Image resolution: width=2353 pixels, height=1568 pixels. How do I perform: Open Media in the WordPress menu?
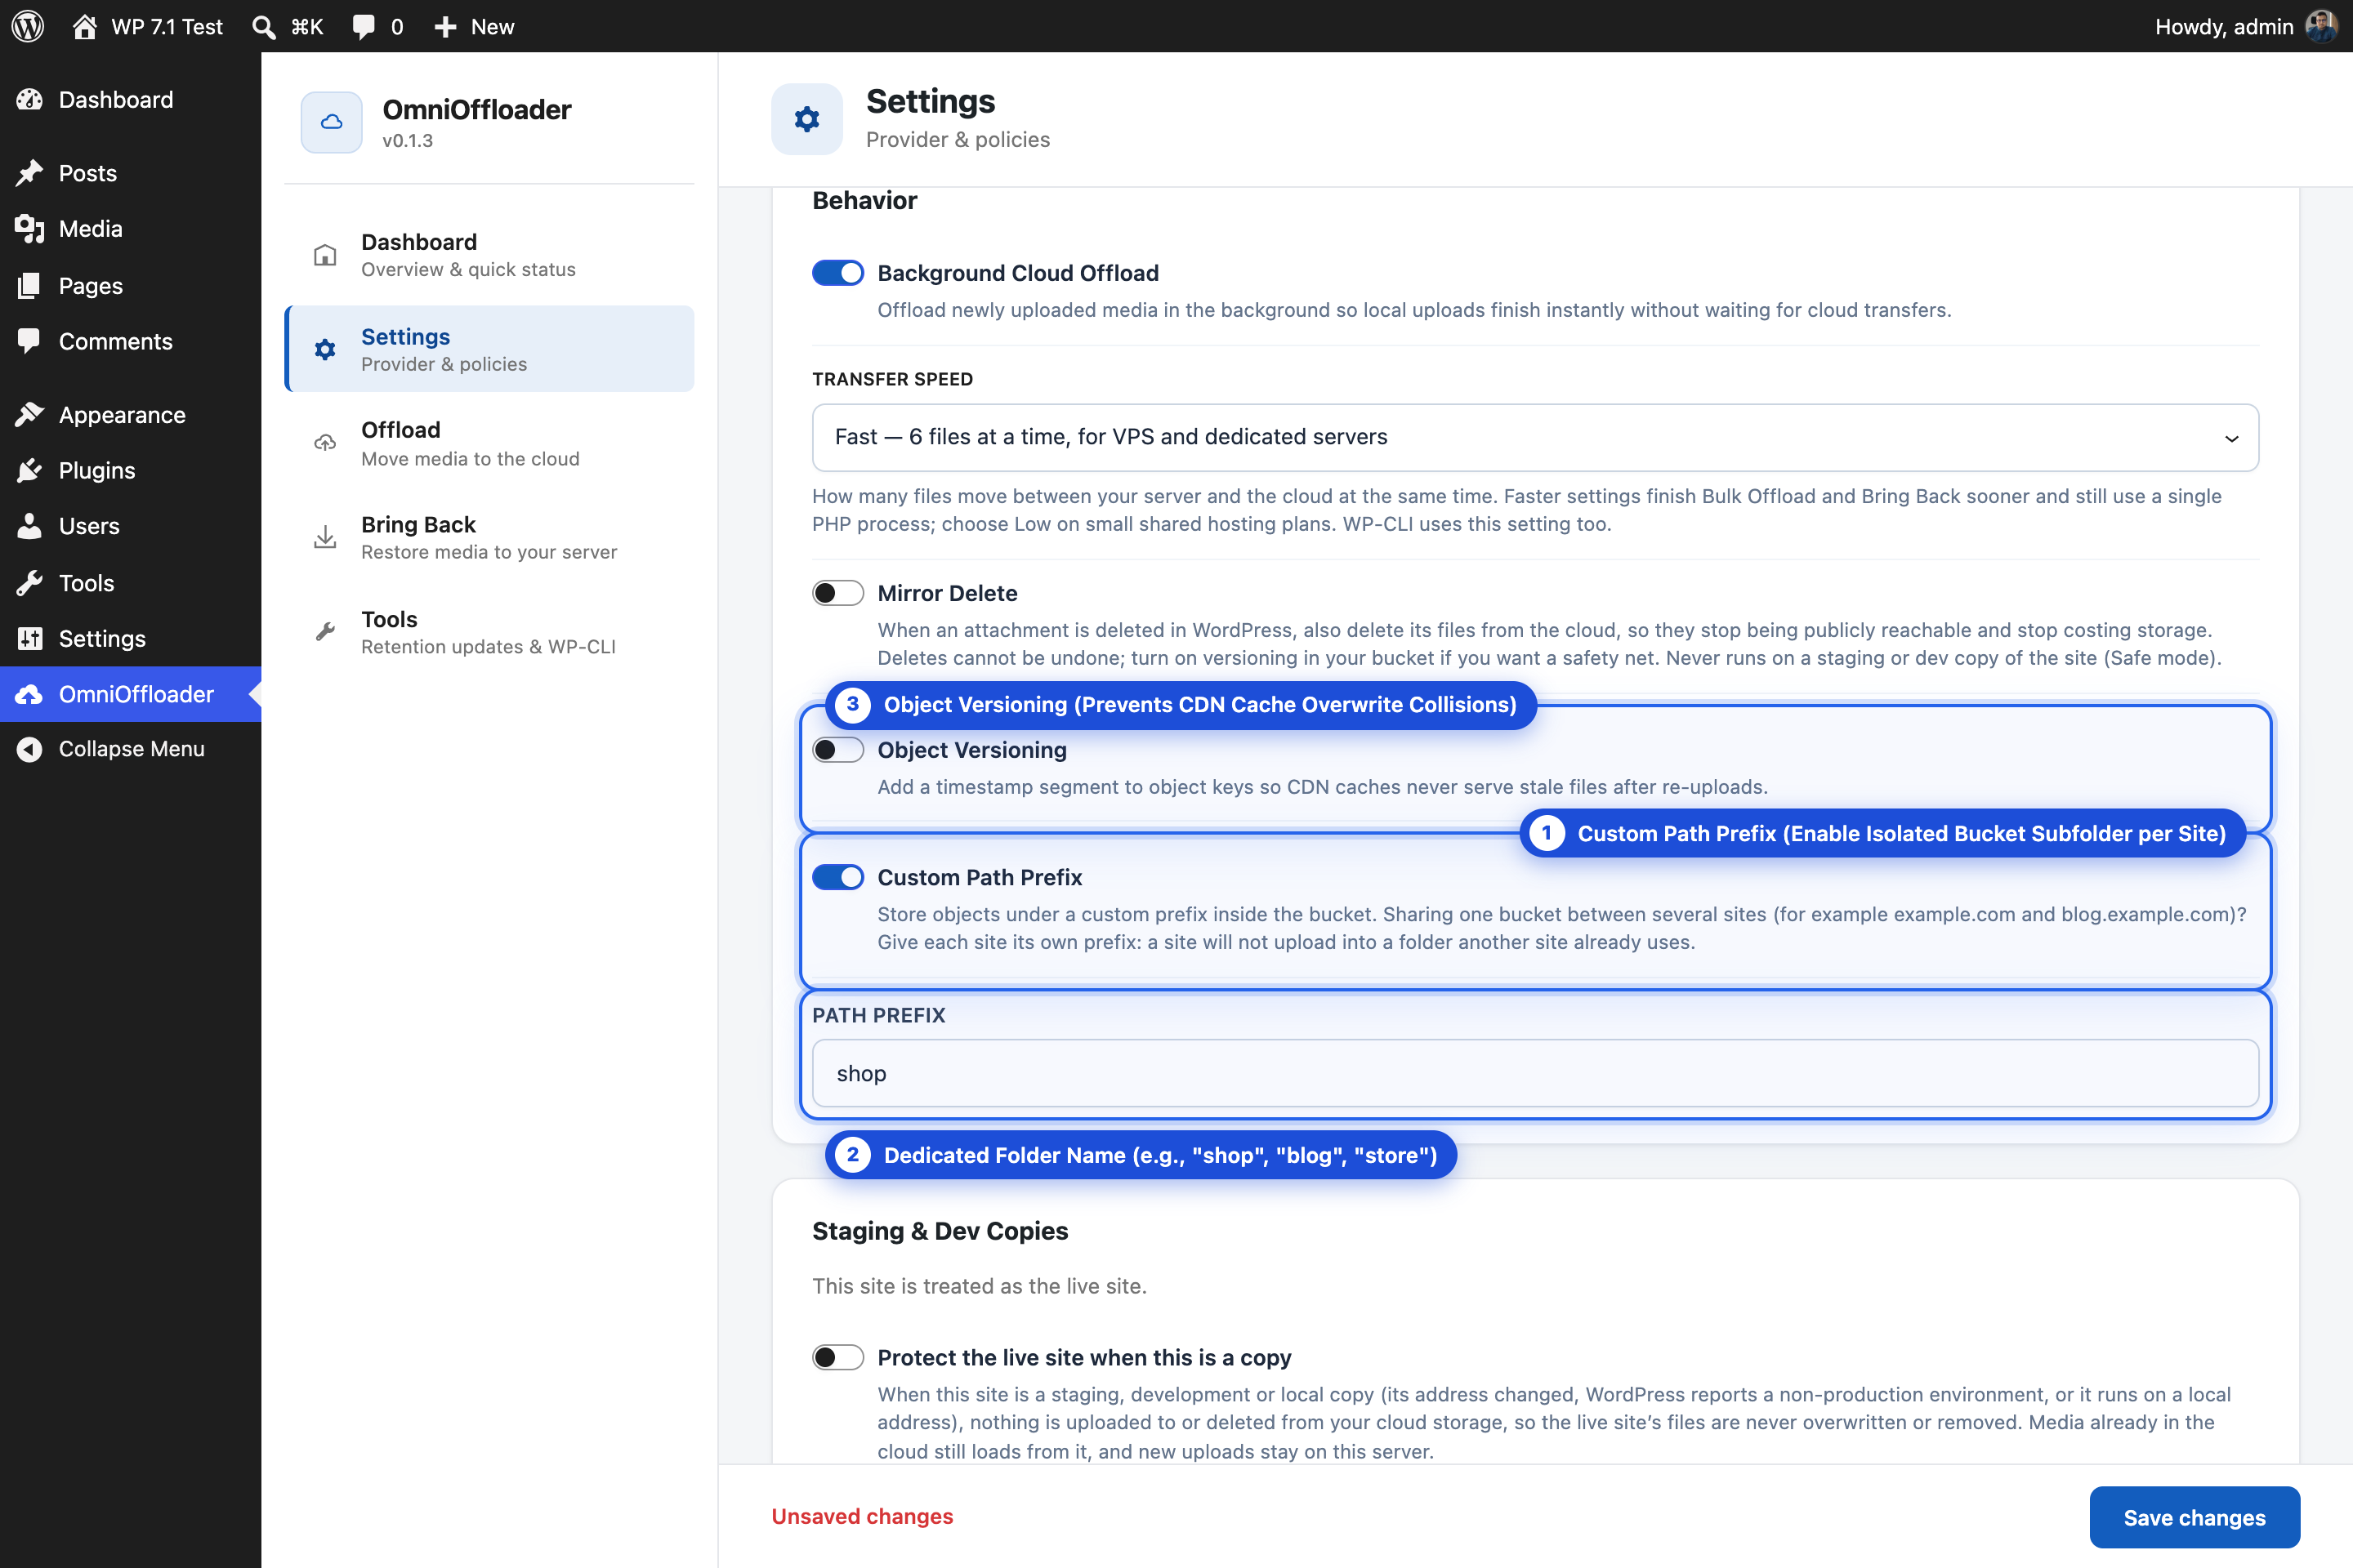130,229
